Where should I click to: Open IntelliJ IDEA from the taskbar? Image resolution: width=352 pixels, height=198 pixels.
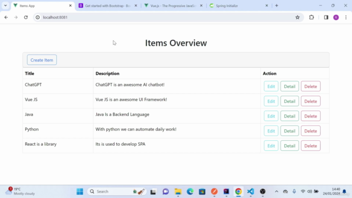coord(226,191)
